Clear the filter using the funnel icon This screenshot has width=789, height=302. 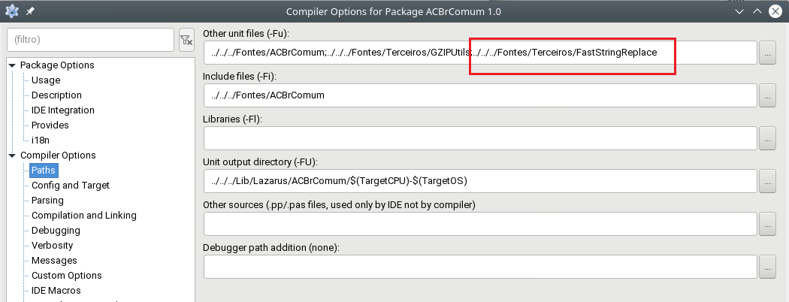click(x=186, y=40)
